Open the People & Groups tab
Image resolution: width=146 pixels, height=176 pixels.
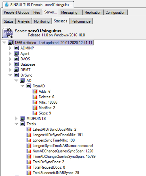[16, 12]
